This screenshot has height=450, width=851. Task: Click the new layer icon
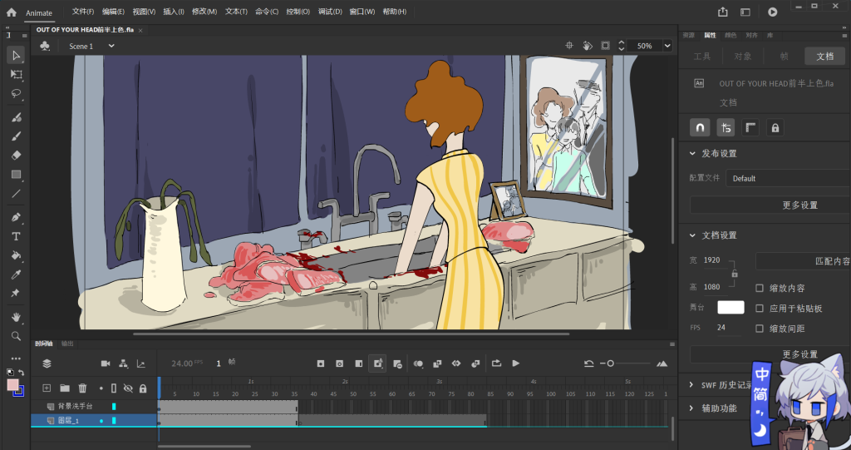click(47, 388)
